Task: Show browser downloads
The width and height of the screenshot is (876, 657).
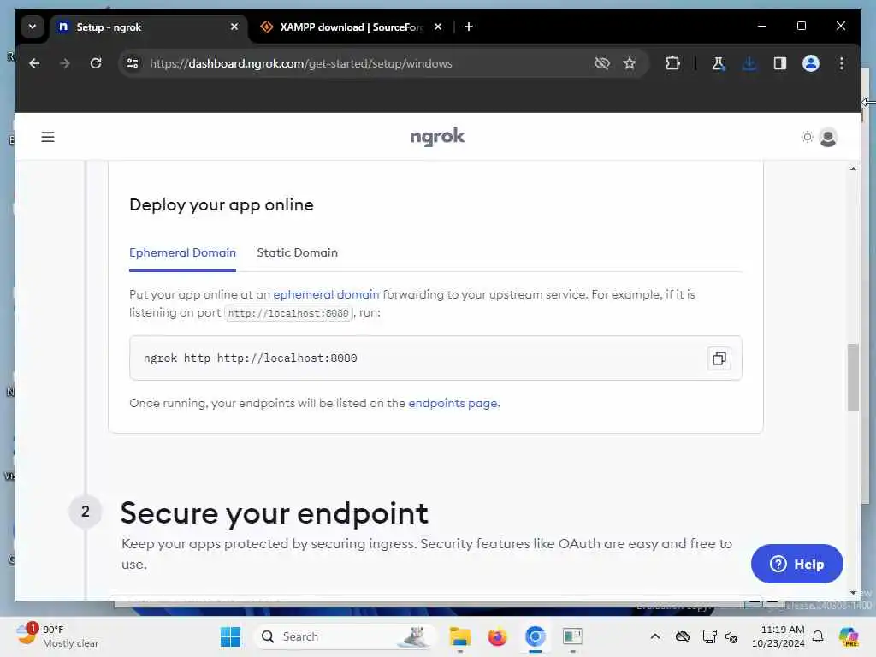Action: pos(749,63)
